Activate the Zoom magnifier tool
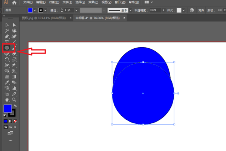The image size is (226, 151). click(14, 100)
